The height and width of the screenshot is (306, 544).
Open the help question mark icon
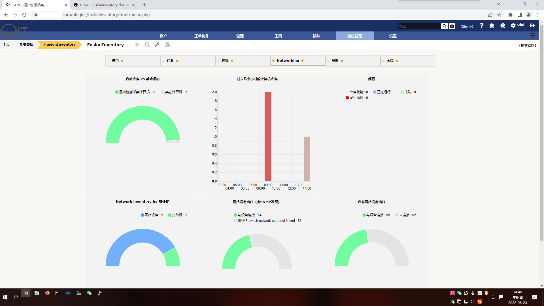482,25
